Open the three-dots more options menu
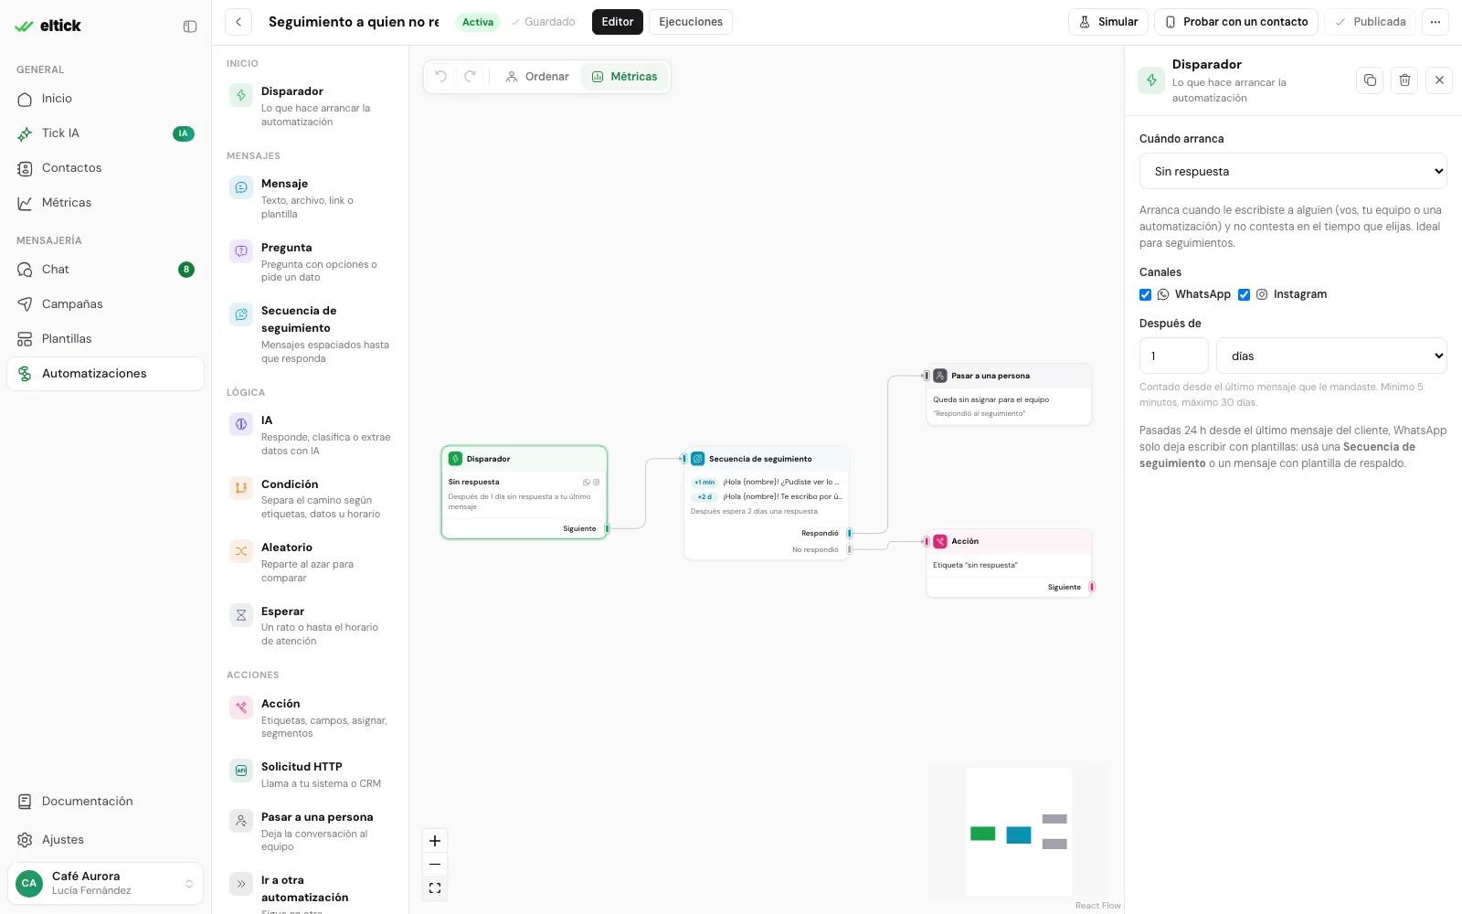Viewport: 1462px width, 914px height. 1436,22
